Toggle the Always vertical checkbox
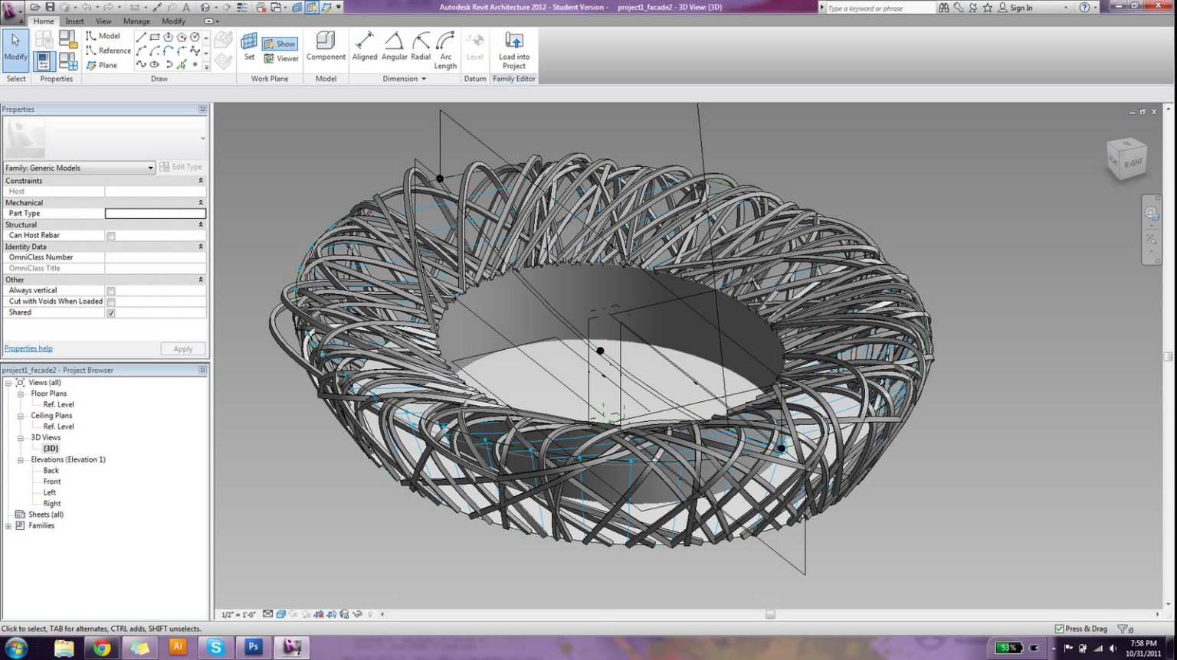Screen dimensions: 1177x660 point(111,291)
